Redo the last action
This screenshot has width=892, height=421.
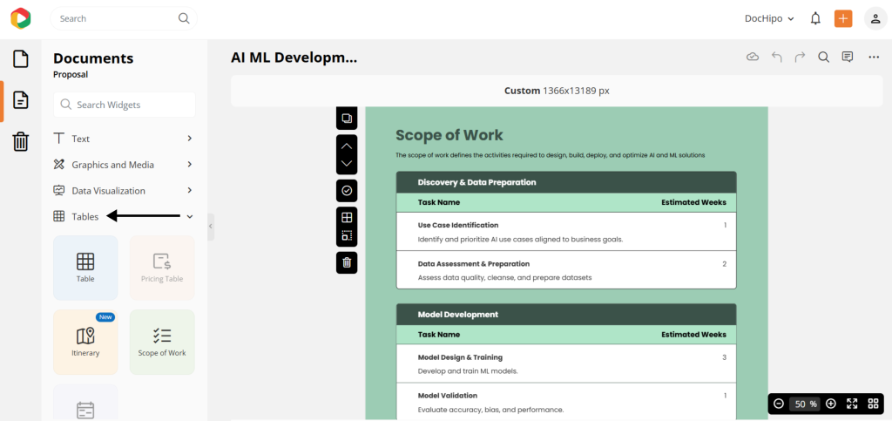click(800, 57)
